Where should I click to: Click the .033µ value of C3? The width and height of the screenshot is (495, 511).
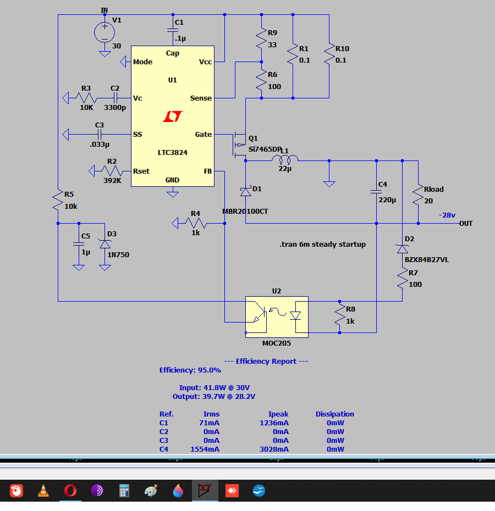100,144
